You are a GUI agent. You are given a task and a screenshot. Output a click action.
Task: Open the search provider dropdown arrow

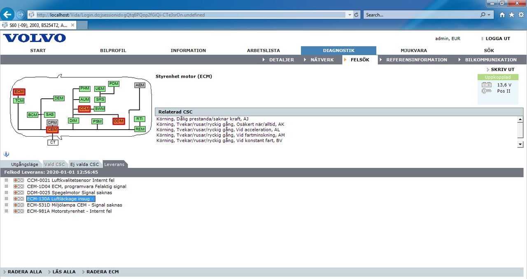[489, 15]
